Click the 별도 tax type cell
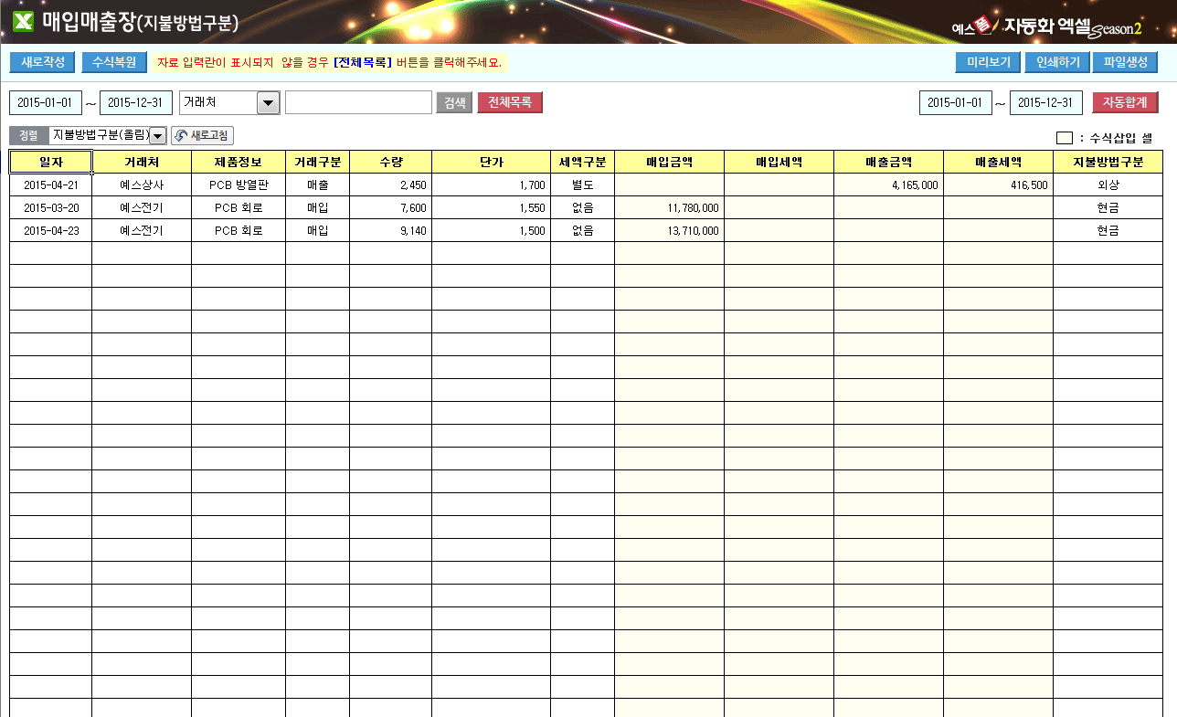This screenshot has height=717, width=1177. (x=583, y=185)
